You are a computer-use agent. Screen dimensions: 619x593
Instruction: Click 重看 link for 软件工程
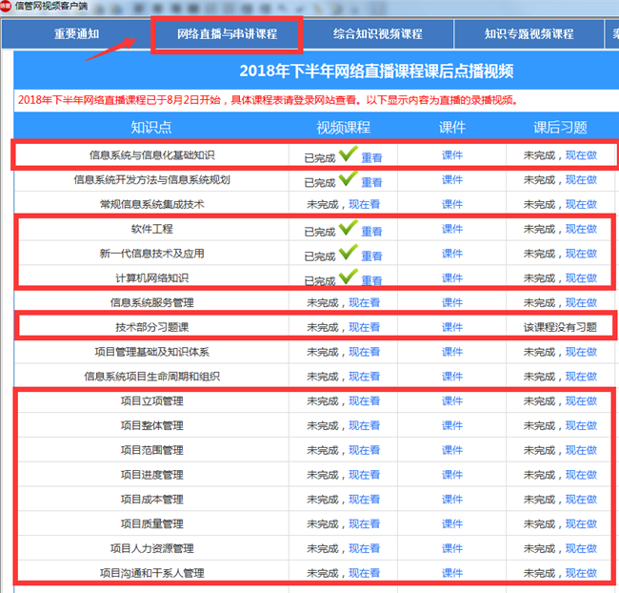coord(371,231)
